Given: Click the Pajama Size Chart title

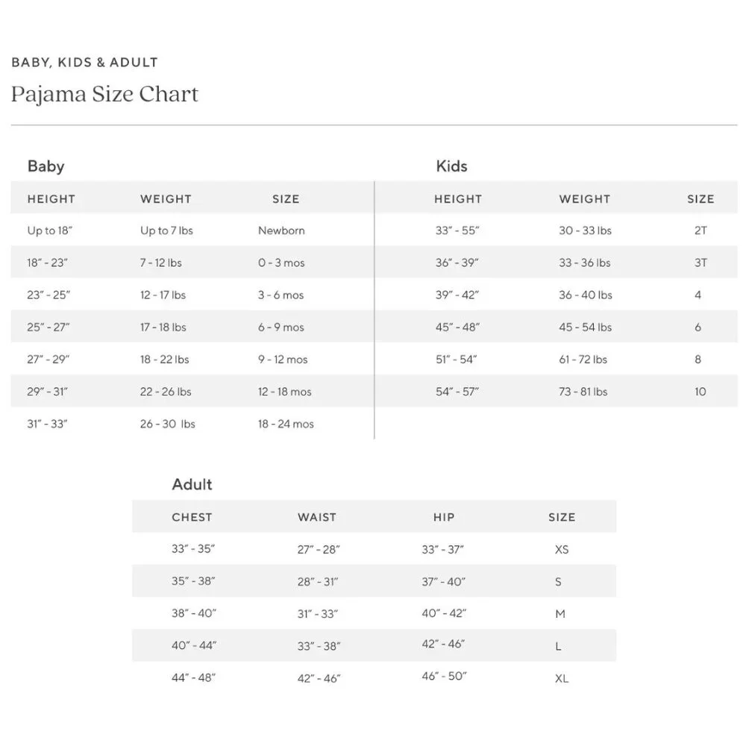Looking at the screenshot, I should [104, 95].
